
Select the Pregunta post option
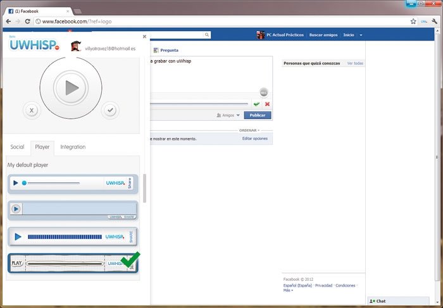[166, 50]
